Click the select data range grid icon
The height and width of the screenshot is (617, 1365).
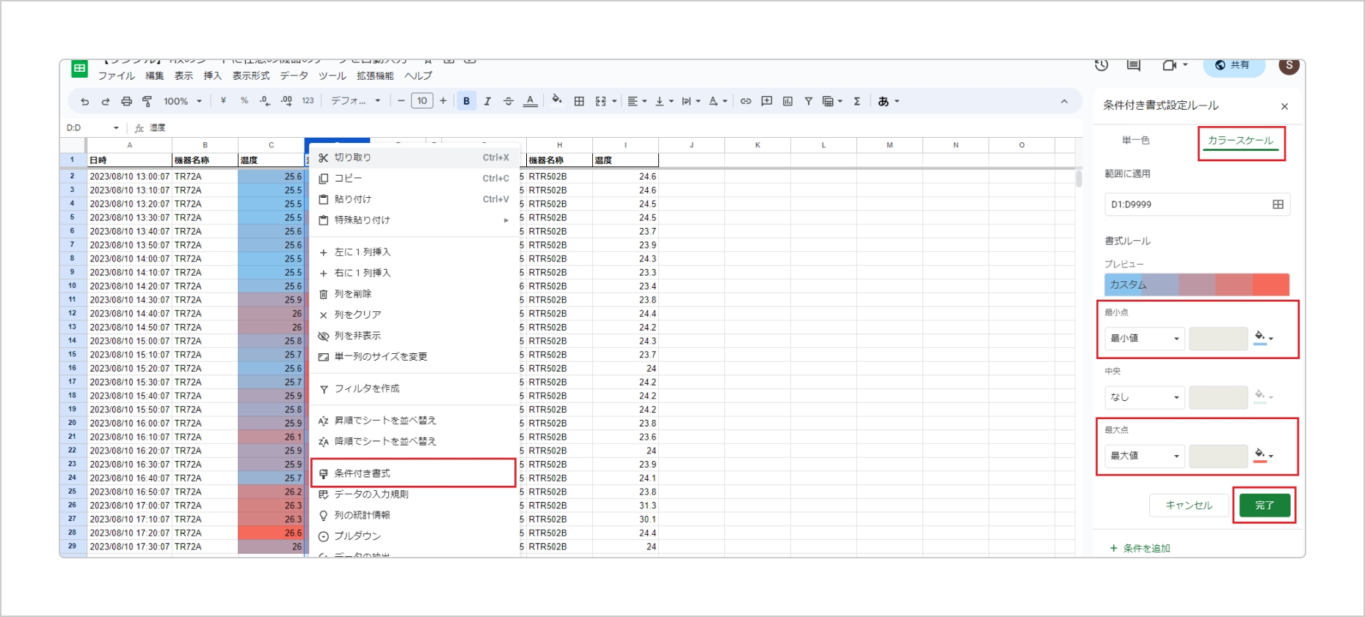(x=1278, y=204)
